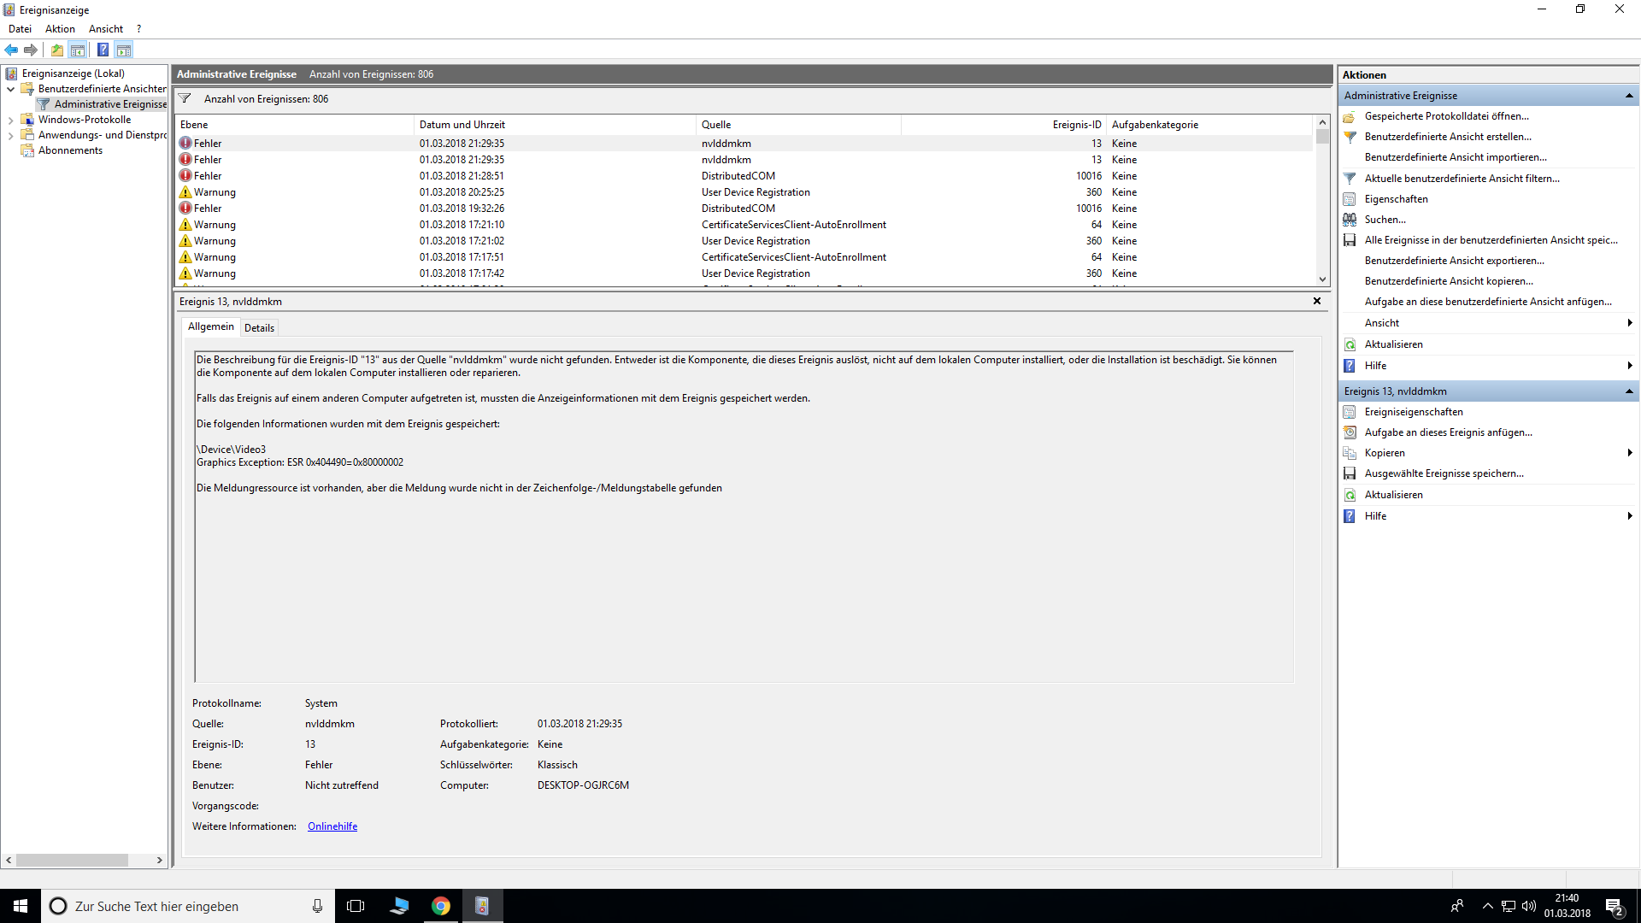Image resolution: width=1641 pixels, height=923 pixels.
Task: Click the back arrow toolbar icon
Action: (x=11, y=50)
